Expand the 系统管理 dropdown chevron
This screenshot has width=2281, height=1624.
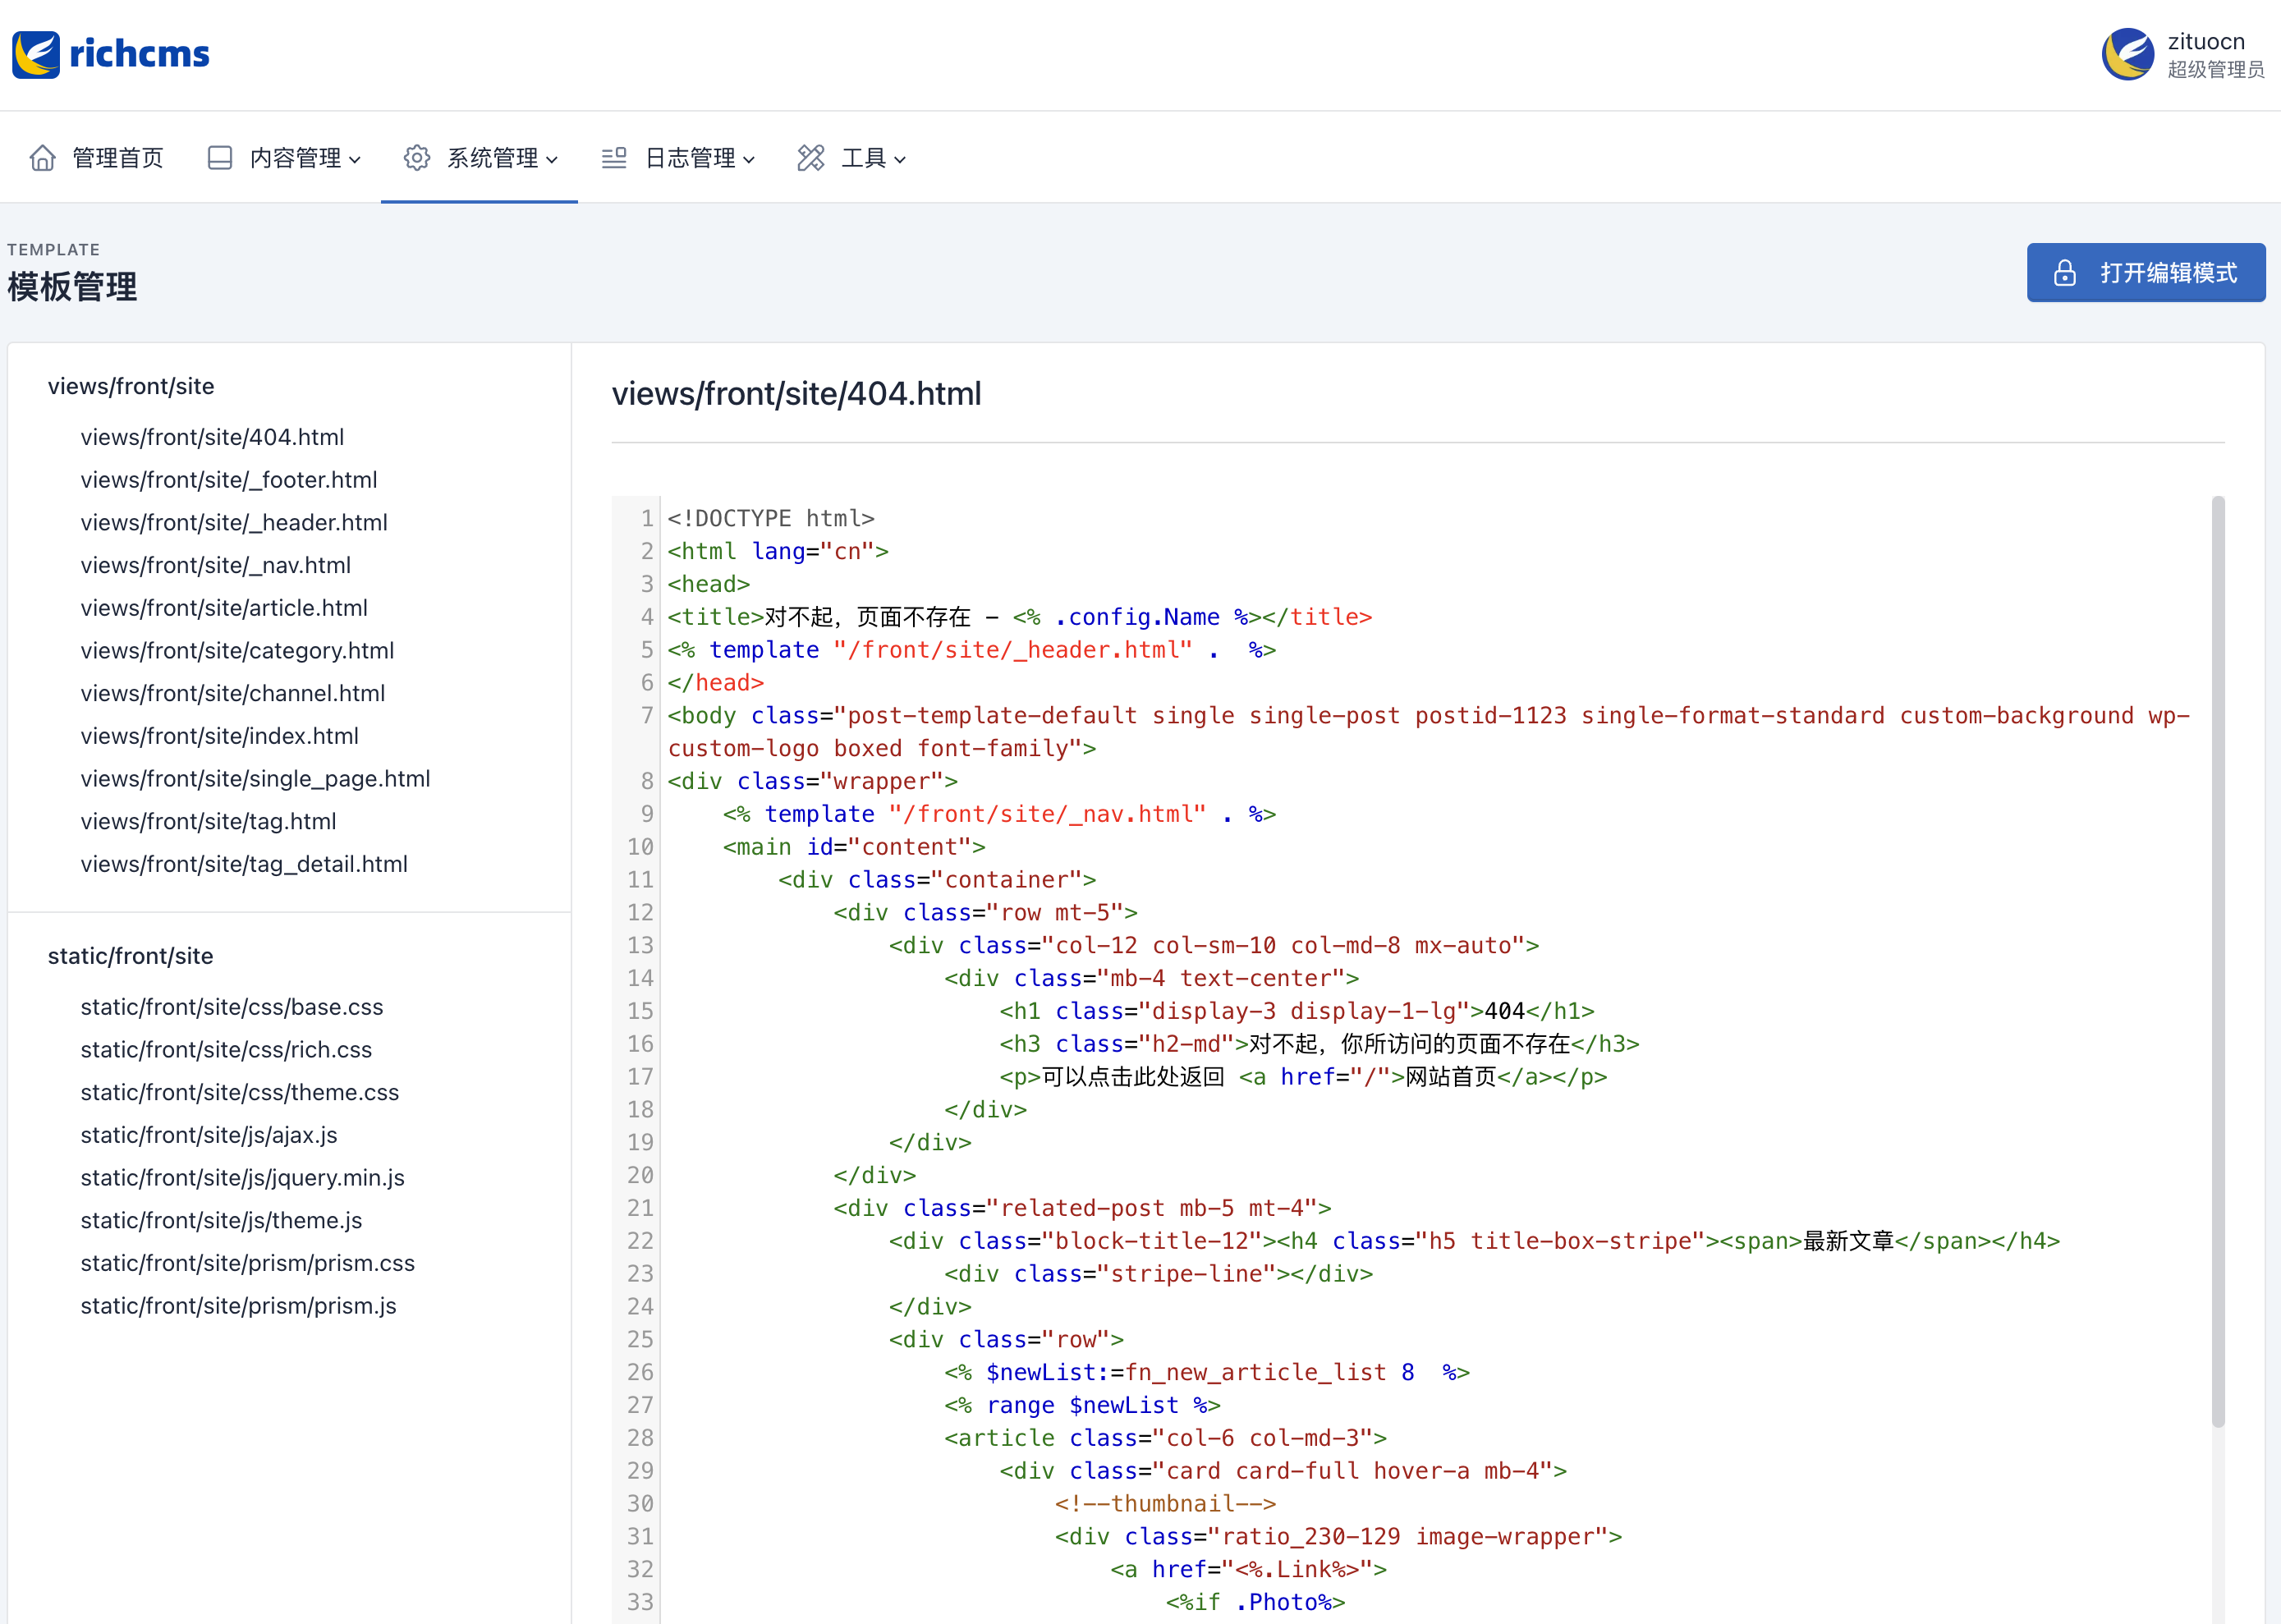point(552,160)
